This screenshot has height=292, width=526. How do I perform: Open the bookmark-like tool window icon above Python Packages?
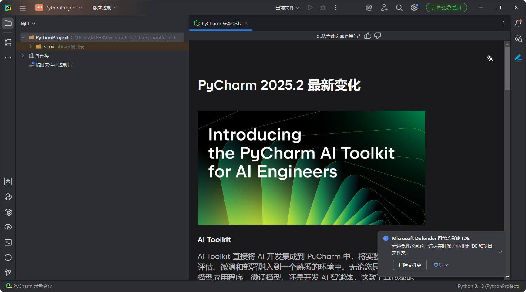(8, 182)
